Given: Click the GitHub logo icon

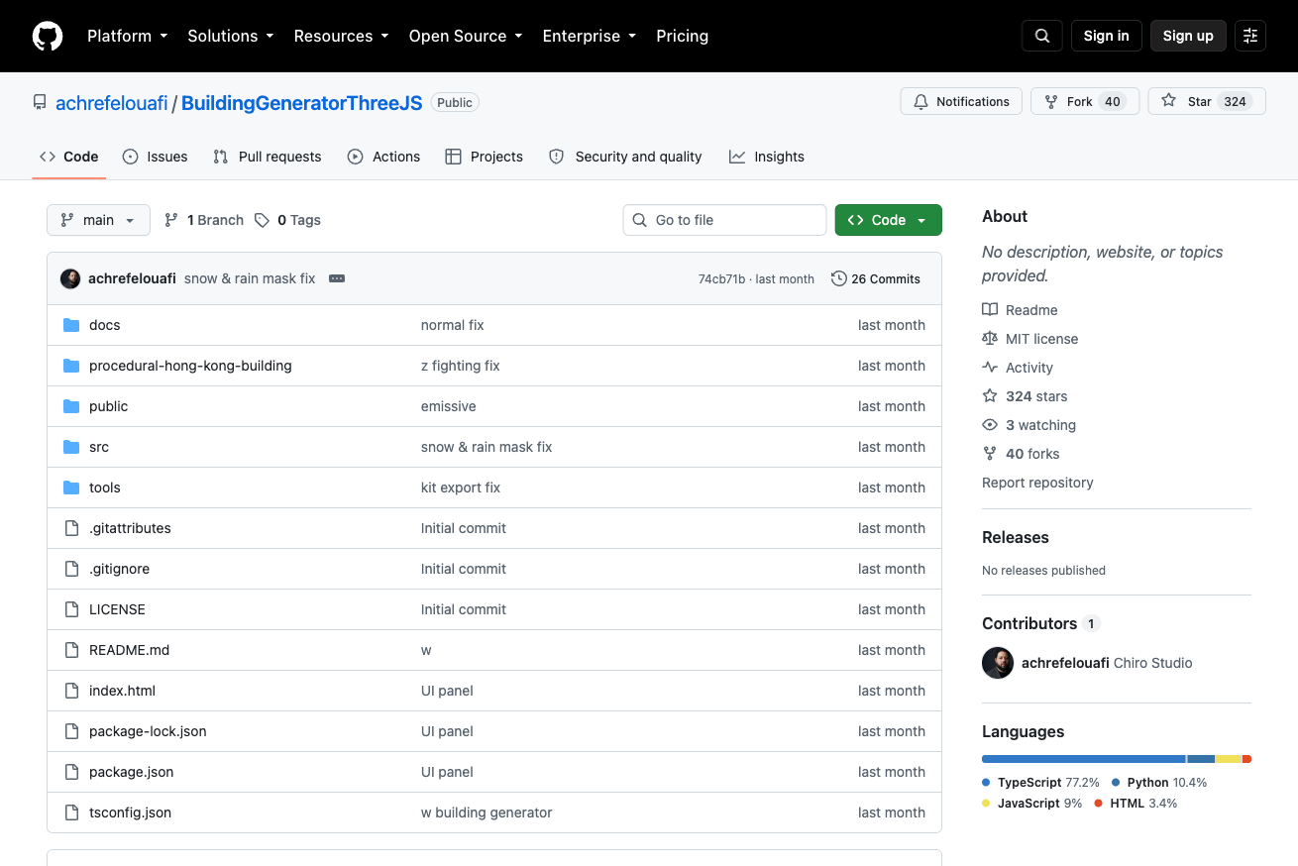Looking at the screenshot, I should pyautogui.click(x=48, y=36).
